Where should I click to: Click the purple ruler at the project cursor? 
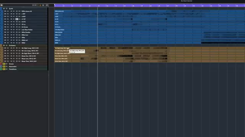point(98,6)
